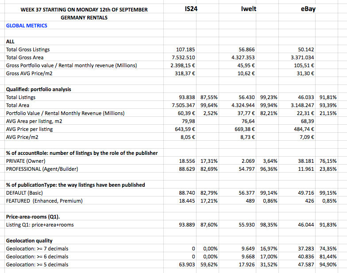Click the cell showing 63.903
The height and width of the screenshot is (273, 347).
[187, 265]
